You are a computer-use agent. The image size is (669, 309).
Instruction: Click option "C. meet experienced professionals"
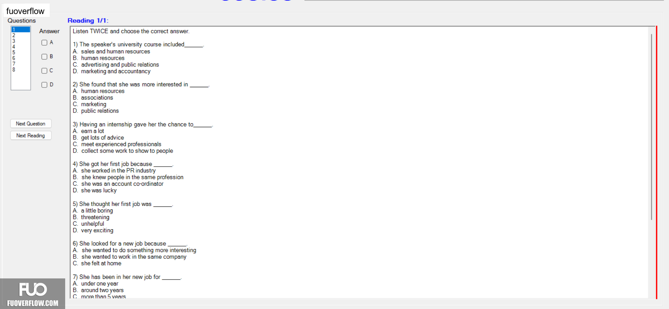tap(117, 144)
